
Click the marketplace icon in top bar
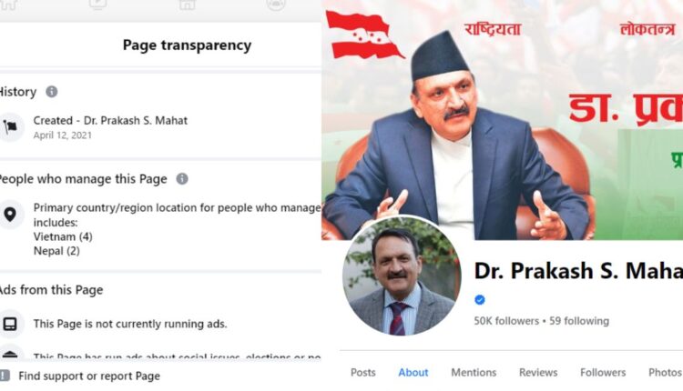click(187, 5)
